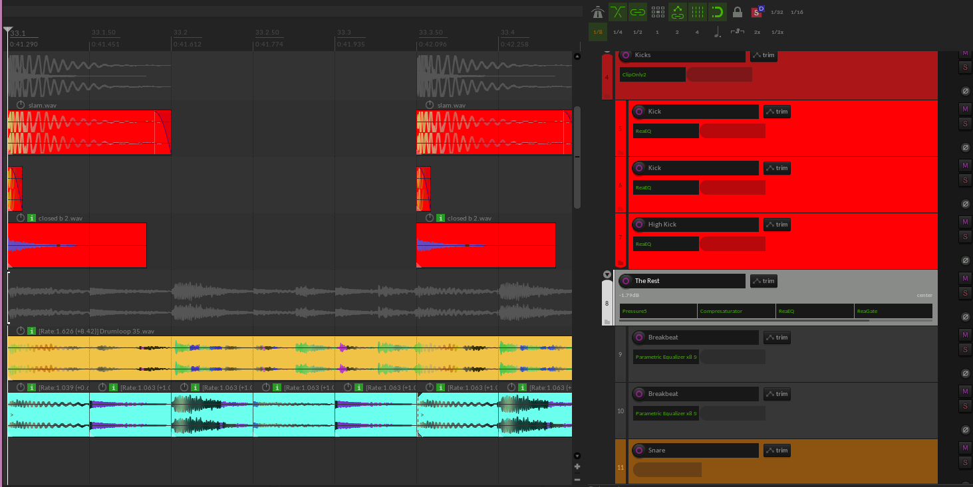The width and height of the screenshot is (973, 487).
Task: Click zoom out minus below arrange scrollbar
Action: tap(577, 479)
